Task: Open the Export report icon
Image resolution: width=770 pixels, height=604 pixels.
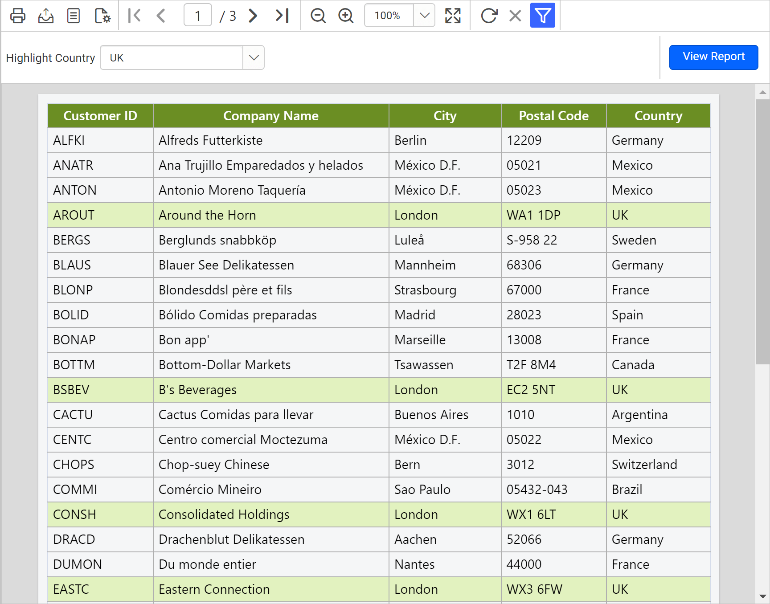Action: [46, 16]
